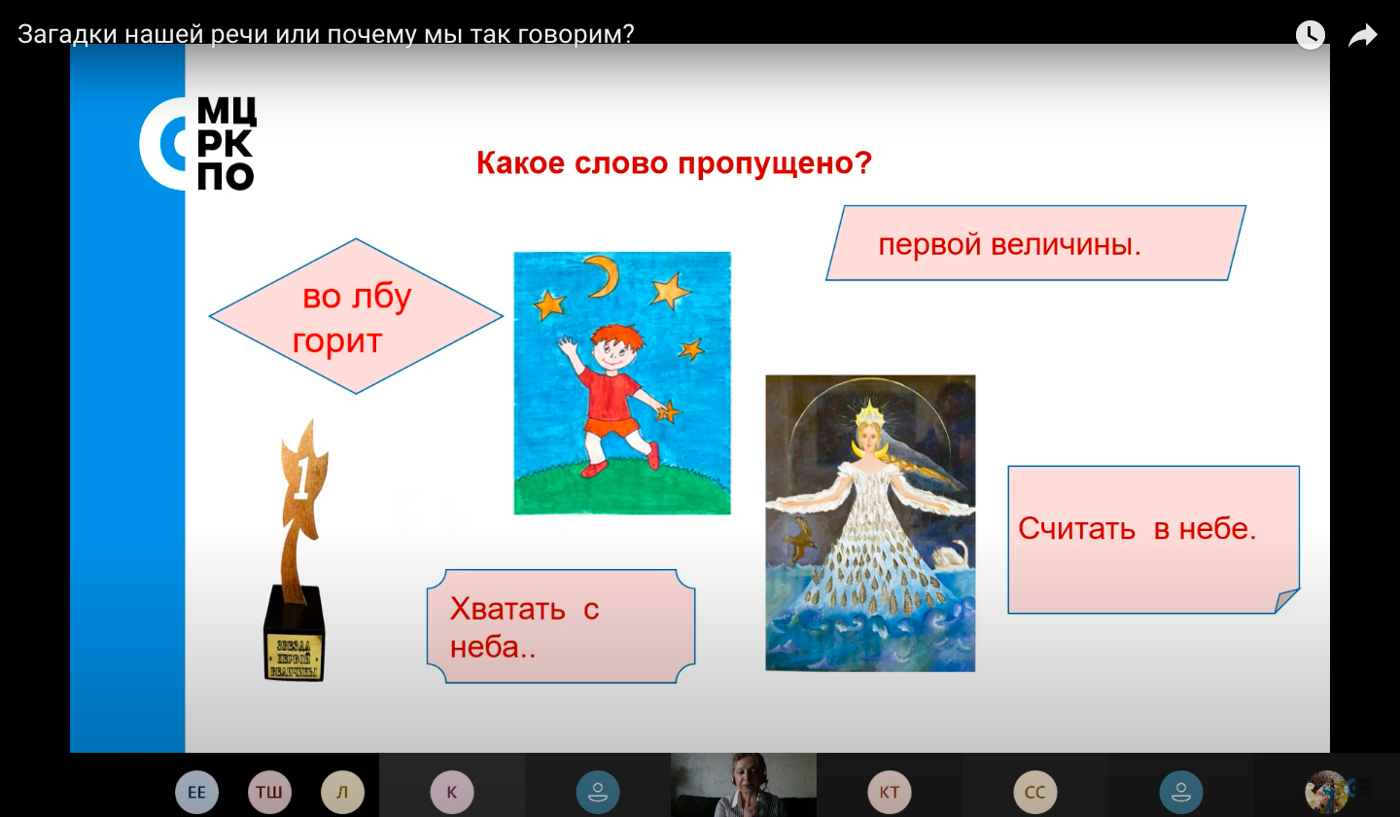Select participant avatar КТ

(890, 792)
